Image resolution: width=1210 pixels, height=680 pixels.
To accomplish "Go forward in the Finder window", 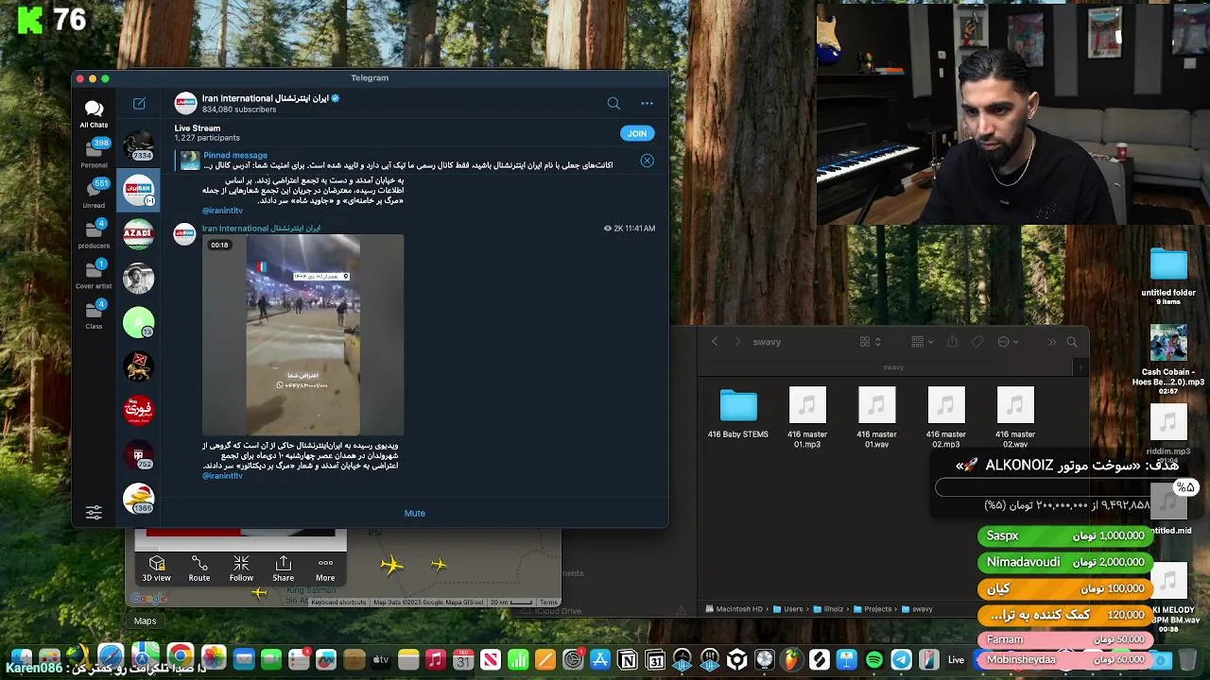I will click(736, 342).
